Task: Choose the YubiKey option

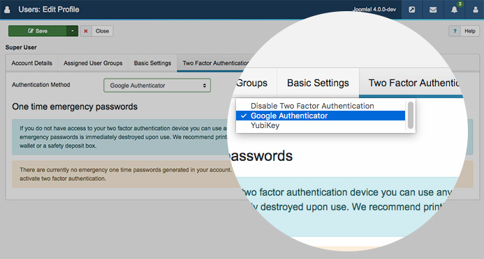Action: pos(321,125)
